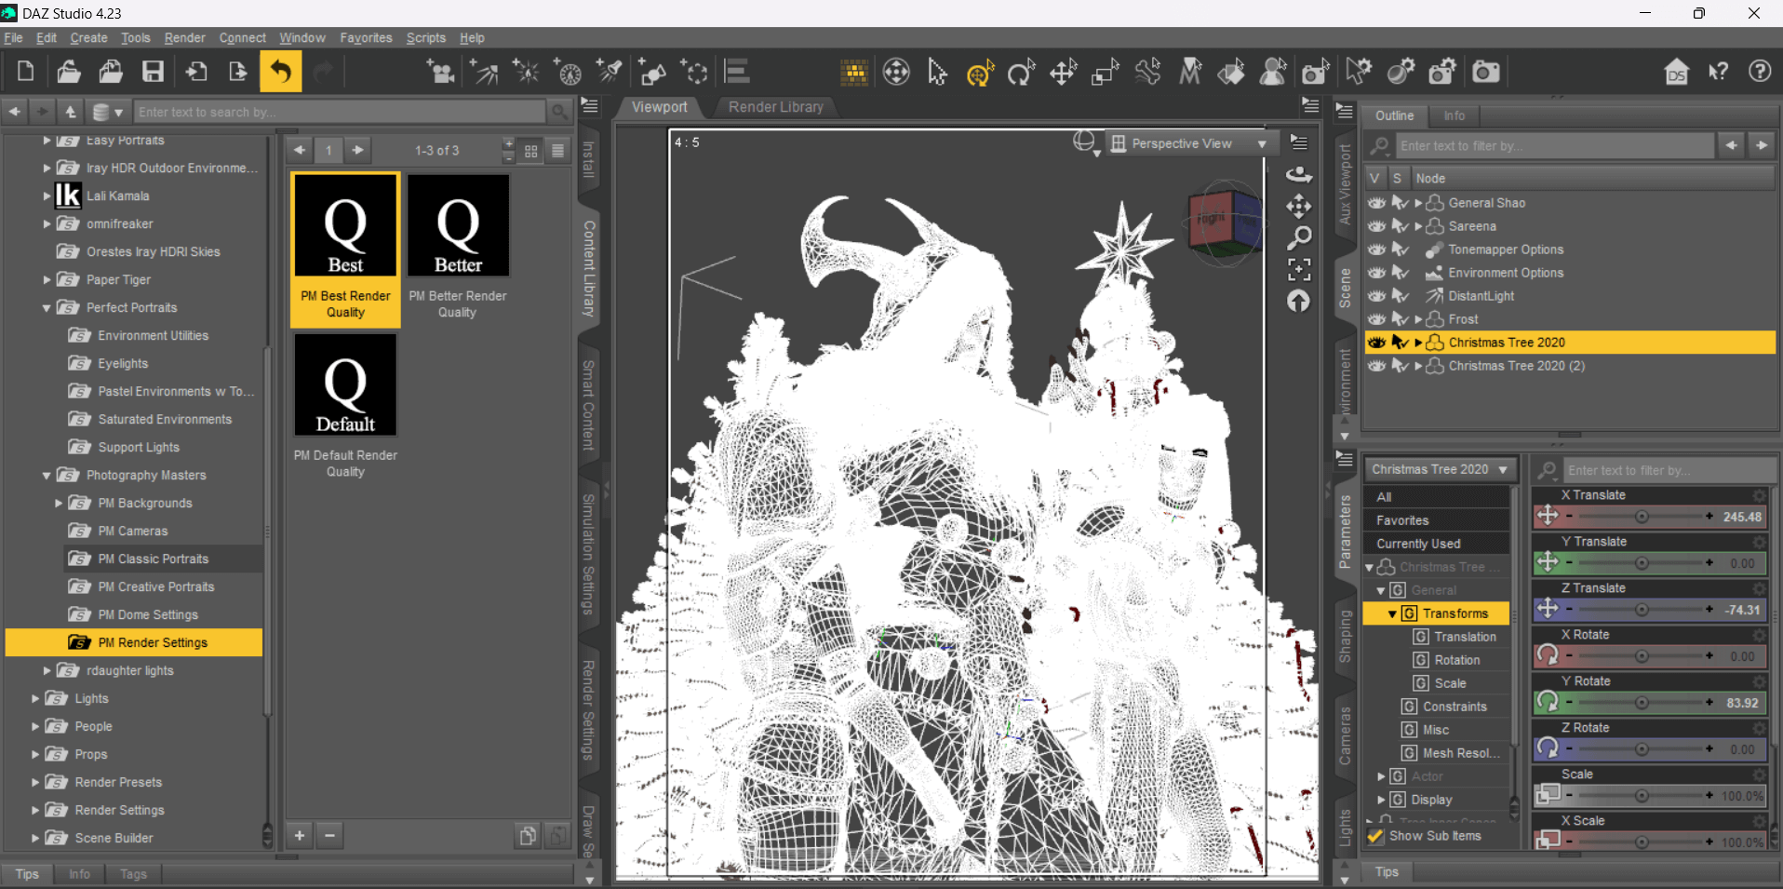The image size is (1783, 889).
Task: Click the viewport orbit camera control icon
Action: click(x=1299, y=174)
